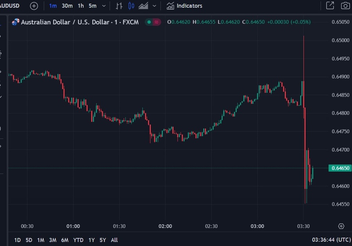Toggle visibility of the AUDUSD series

pyautogui.click(x=149, y=22)
